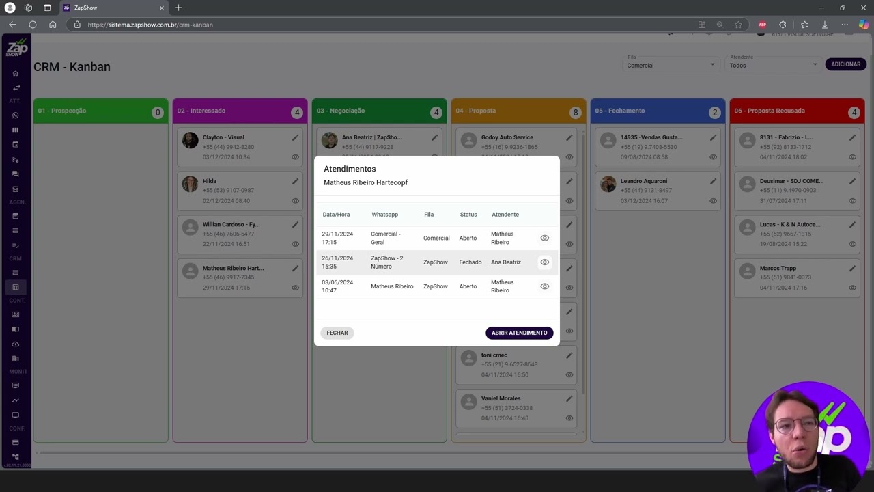
Task: Edit the toni cmec card via its pencil icon
Action: click(569, 355)
